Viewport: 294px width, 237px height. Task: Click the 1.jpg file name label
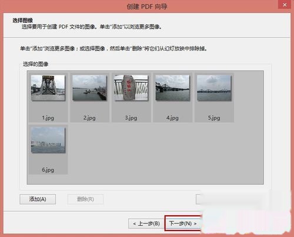click(x=48, y=118)
